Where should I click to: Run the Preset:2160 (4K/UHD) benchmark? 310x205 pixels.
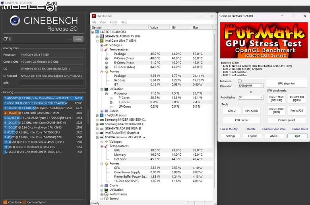[276, 99]
